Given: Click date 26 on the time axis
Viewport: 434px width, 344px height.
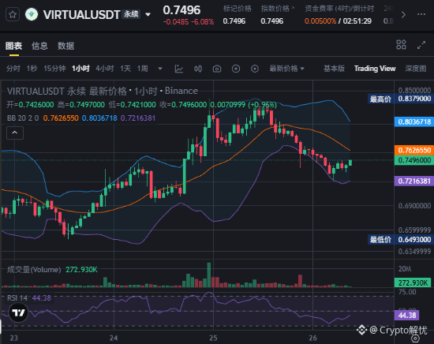Looking at the screenshot, I should click(312, 338).
